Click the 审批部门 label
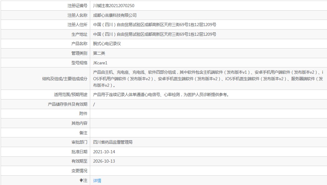Image resolution: width=327 pixels, height=185 pixels. coord(79,142)
